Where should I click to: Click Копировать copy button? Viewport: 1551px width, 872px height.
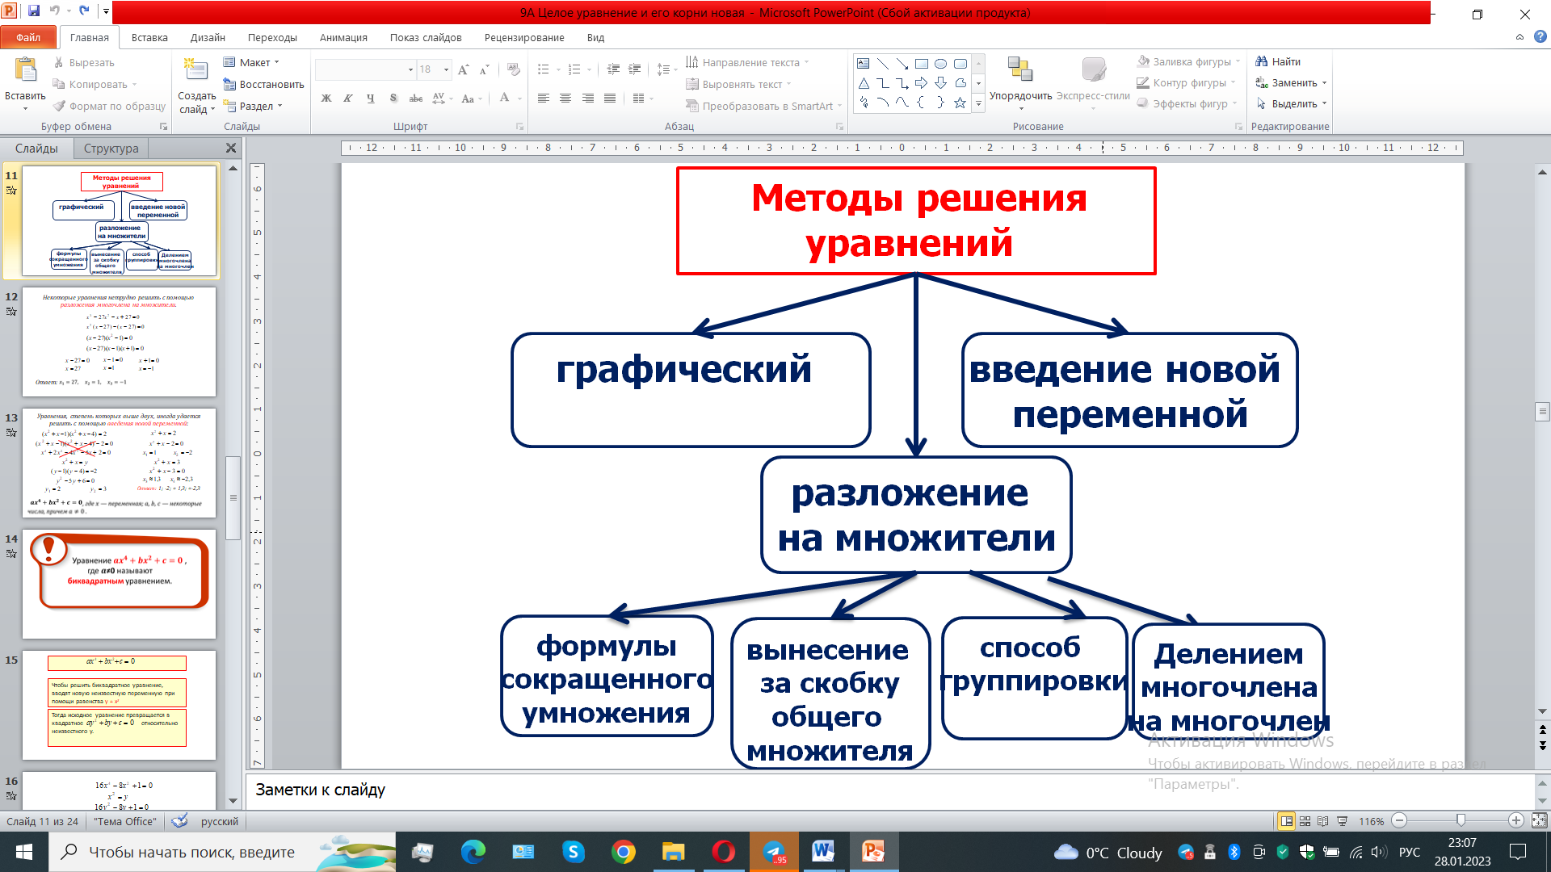coord(94,84)
